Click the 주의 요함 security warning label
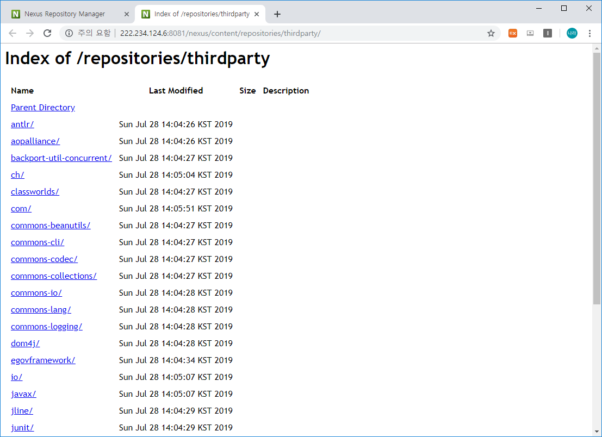602x437 pixels. coord(94,33)
